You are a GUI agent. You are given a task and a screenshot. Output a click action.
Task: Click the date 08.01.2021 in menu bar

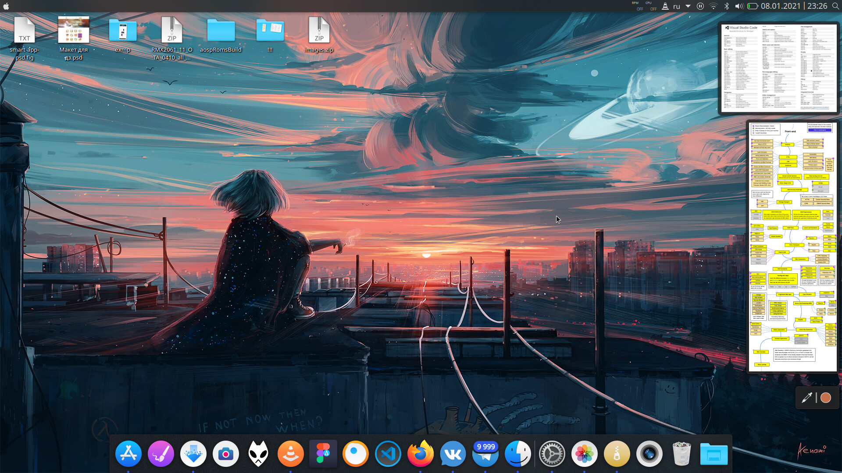coord(781,6)
